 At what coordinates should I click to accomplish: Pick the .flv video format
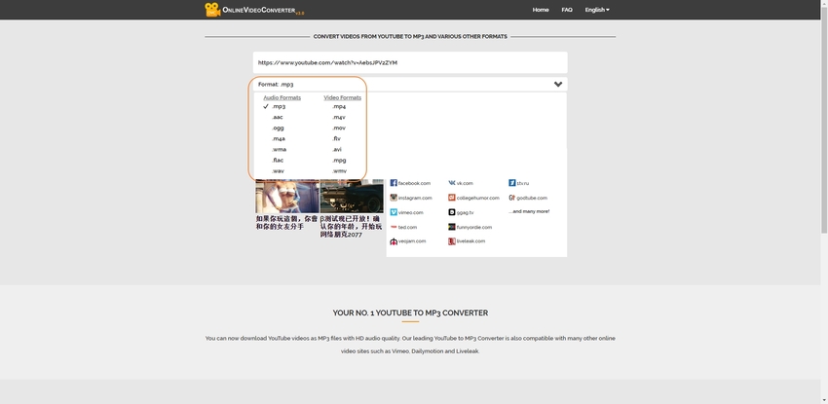pyautogui.click(x=336, y=138)
